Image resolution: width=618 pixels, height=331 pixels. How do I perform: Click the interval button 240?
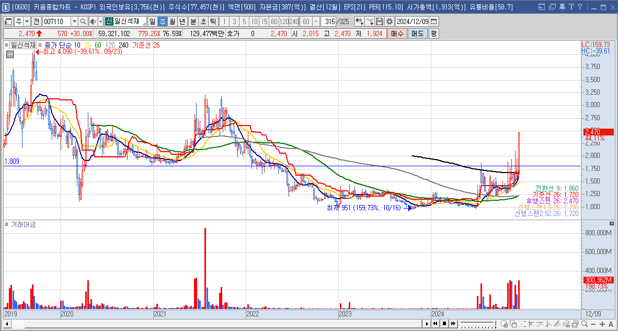pyautogui.click(x=294, y=21)
